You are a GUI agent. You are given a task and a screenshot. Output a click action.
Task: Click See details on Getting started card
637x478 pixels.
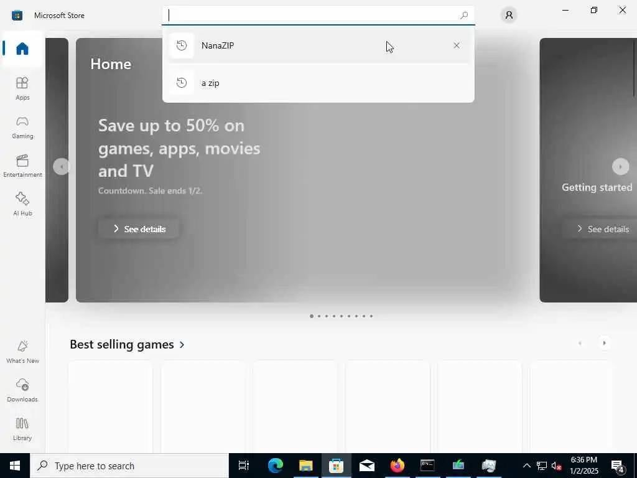(603, 229)
